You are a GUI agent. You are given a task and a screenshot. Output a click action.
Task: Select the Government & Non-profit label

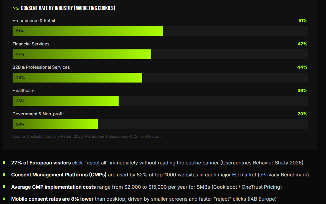[x=38, y=114]
